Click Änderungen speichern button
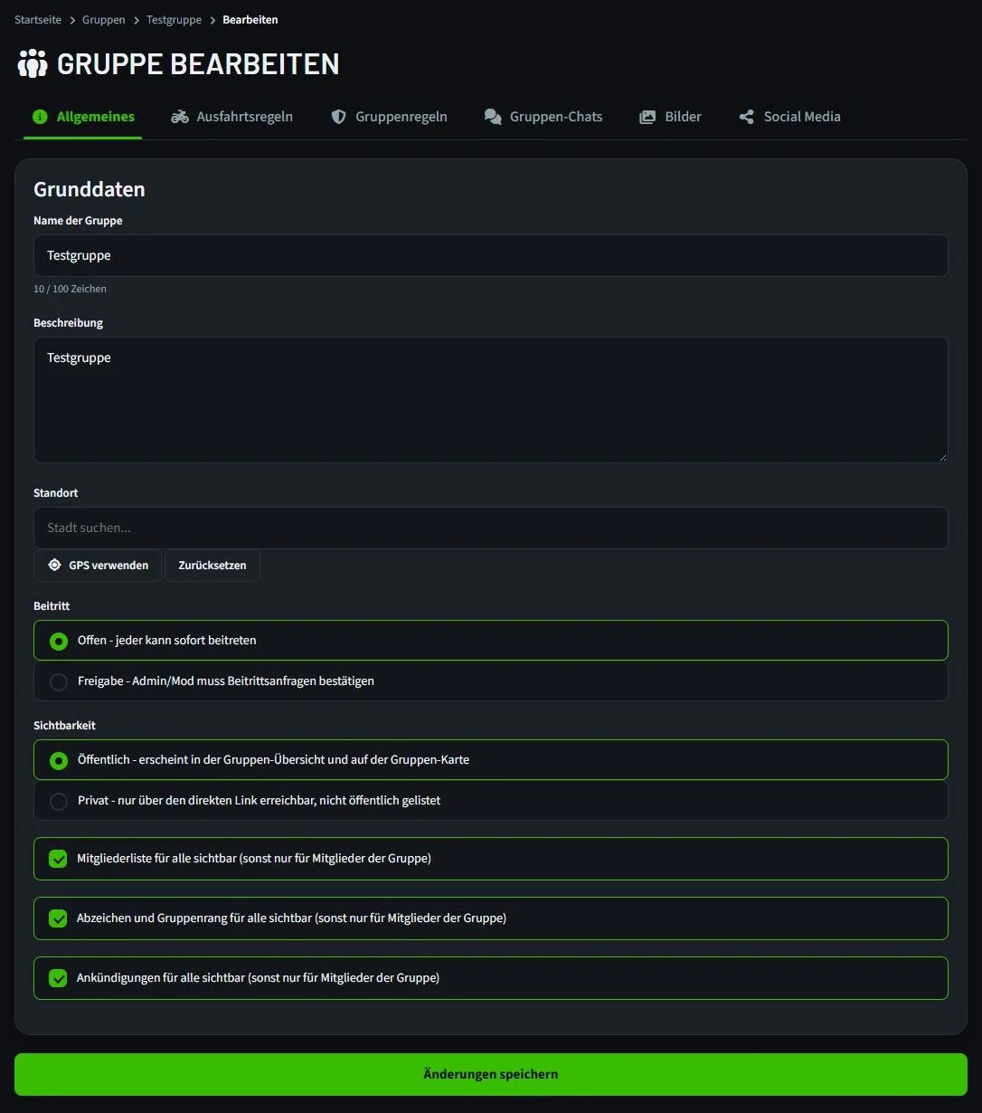982x1113 pixels. 491,1074
